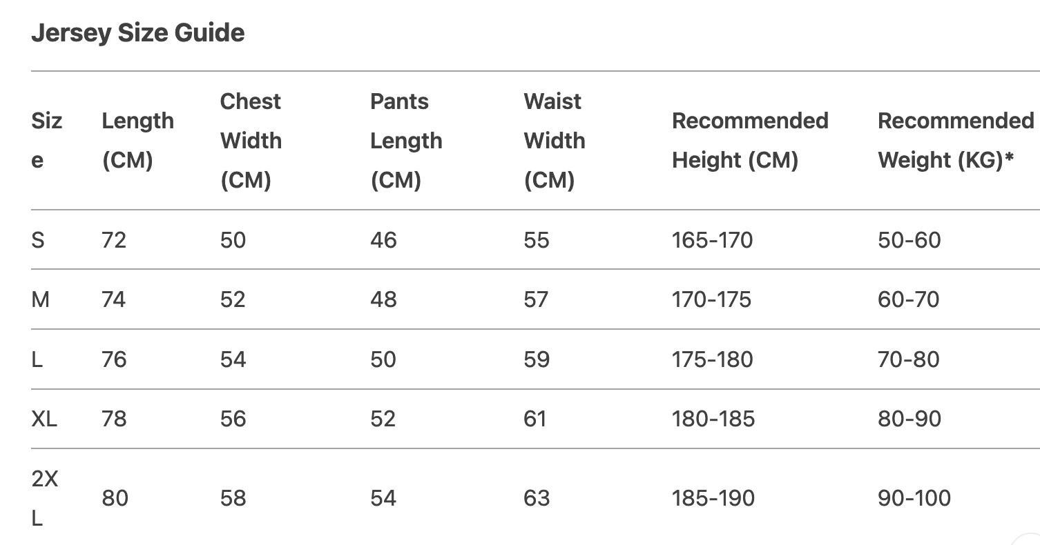The height and width of the screenshot is (545, 1040).
Task: Click the Recommended Weight (KG)* header
Action: click(956, 140)
